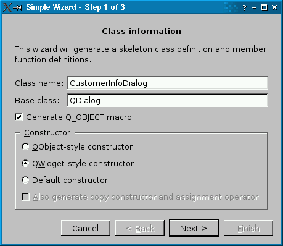This screenshot has width=283, height=246.
Task: Click the 'This wizard will generate' description text
Action: tap(141, 54)
